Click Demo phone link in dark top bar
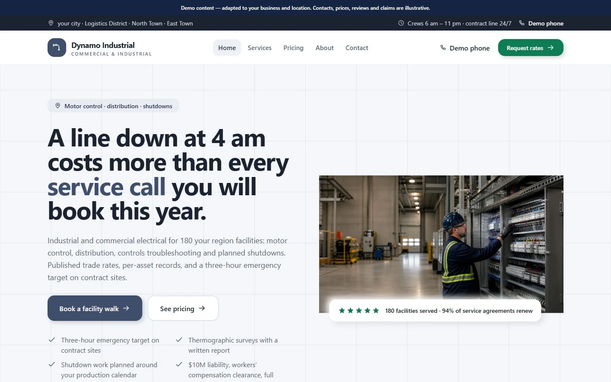This screenshot has width=611, height=382. (x=541, y=23)
